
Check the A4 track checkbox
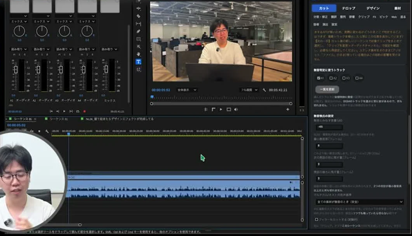(x=356, y=78)
